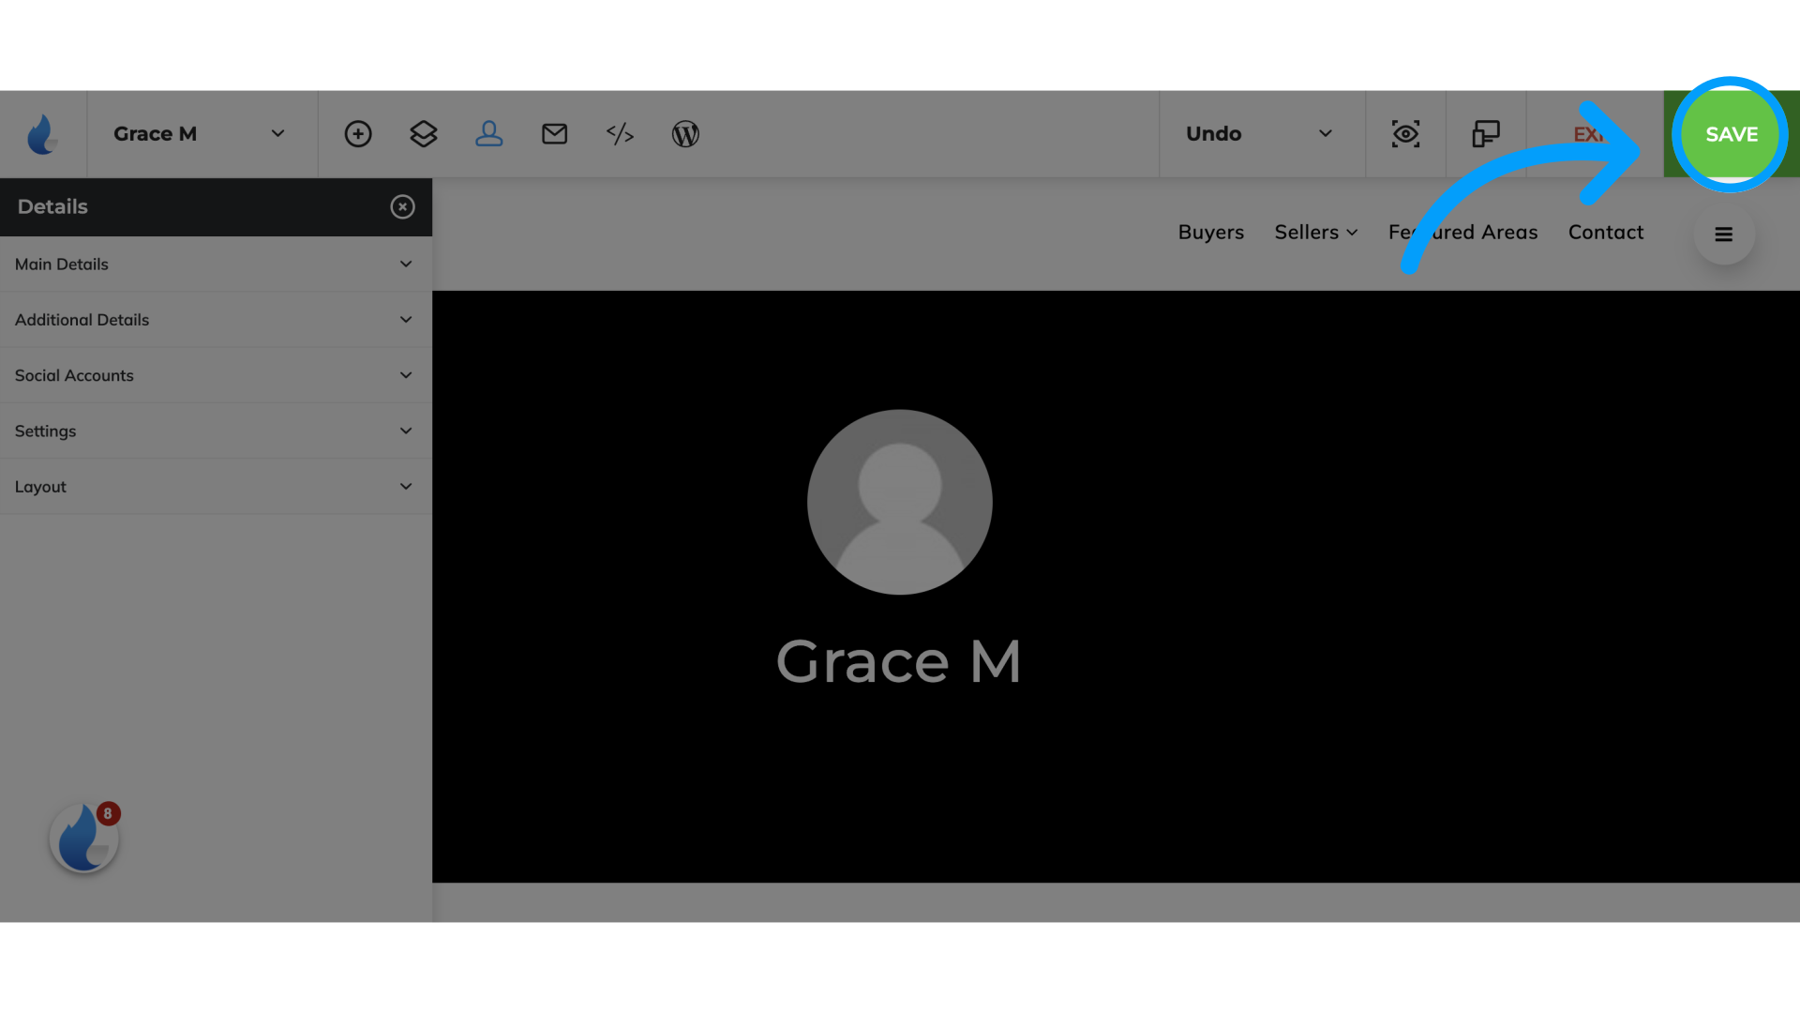Open the Grace M page dropdown
This screenshot has width=1800, height=1013.
[202, 134]
